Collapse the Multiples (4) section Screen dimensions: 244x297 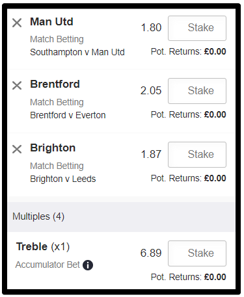pyautogui.click(x=122, y=216)
